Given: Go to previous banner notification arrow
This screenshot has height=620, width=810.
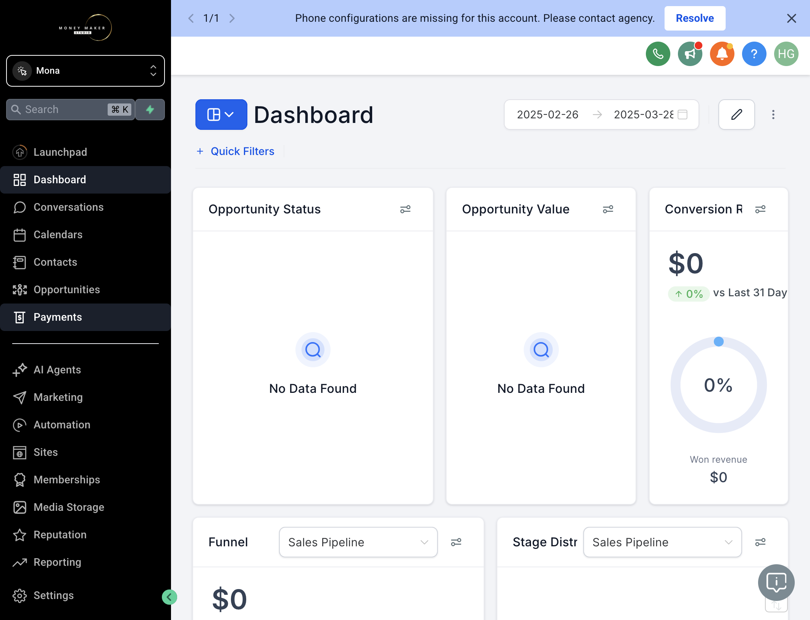Looking at the screenshot, I should point(191,18).
